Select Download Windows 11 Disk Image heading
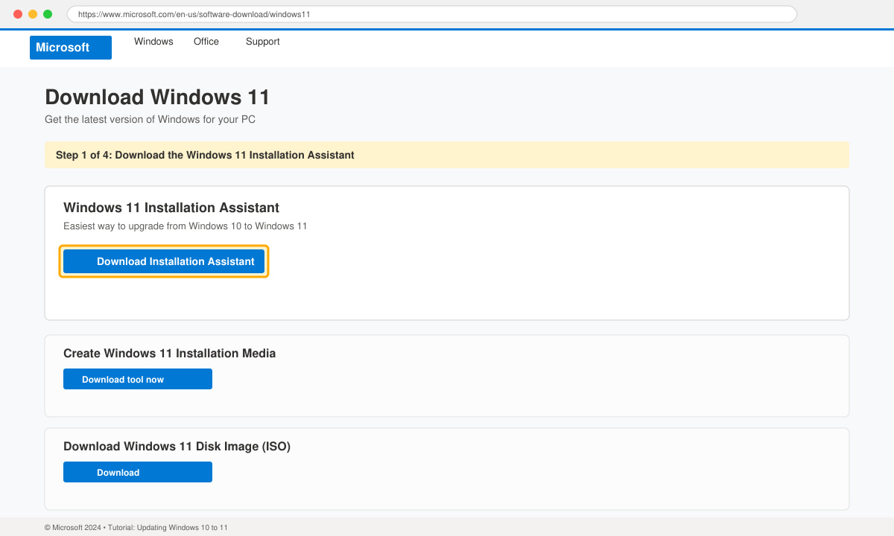 click(x=177, y=447)
